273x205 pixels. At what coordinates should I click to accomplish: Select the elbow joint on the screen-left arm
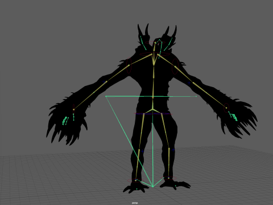click(x=106, y=81)
